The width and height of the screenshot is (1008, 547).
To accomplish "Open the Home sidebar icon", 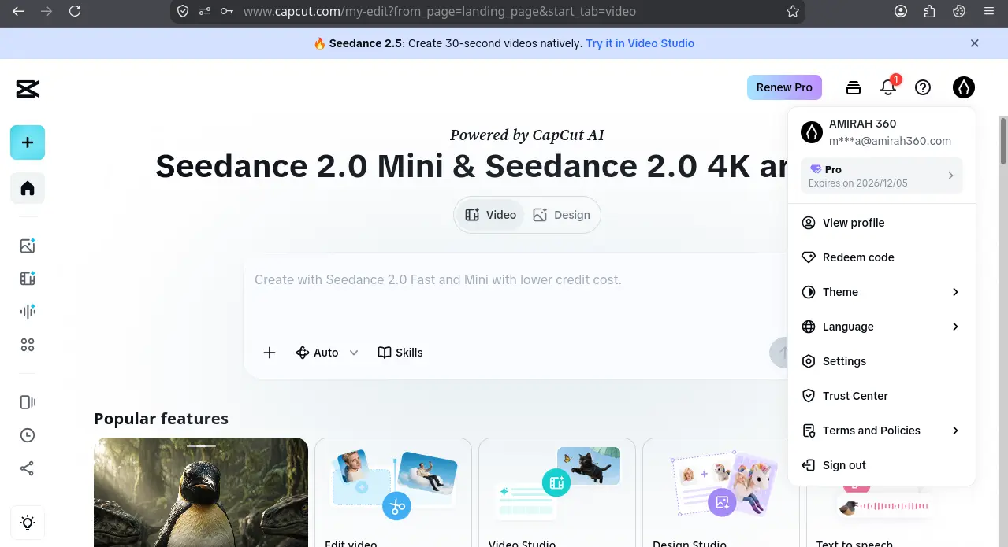I will pos(28,188).
